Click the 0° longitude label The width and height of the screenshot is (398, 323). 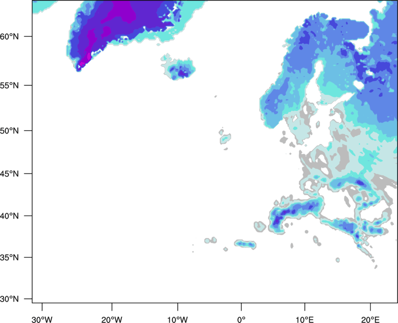(x=241, y=320)
